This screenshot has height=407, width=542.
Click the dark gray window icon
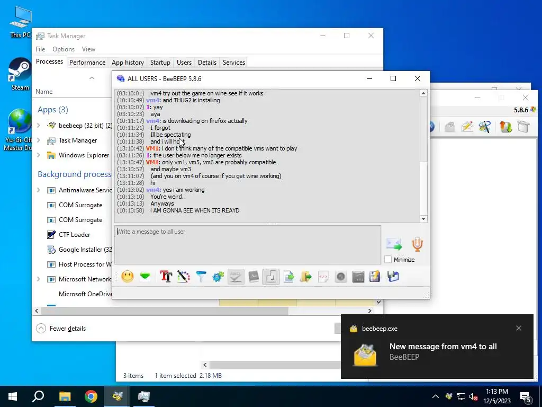coord(358,277)
